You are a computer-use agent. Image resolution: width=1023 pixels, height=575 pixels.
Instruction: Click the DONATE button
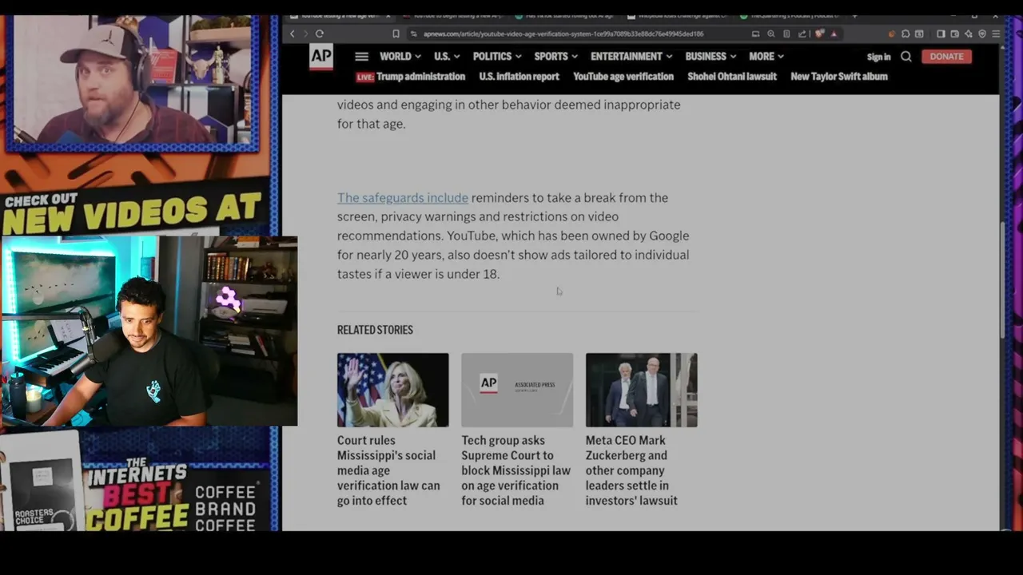click(946, 57)
